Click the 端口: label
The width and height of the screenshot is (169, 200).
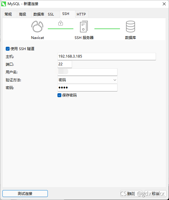(x=10, y=64)
